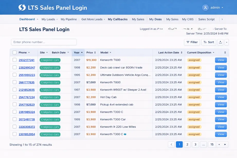Screen dimensions: 237x158
Task: Check the row for 2361985324
Action: pos(14,111)
